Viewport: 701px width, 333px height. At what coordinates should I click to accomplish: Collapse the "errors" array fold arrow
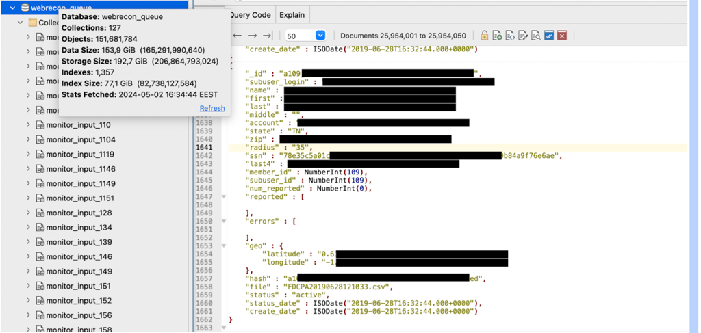(x=224, y=221)
